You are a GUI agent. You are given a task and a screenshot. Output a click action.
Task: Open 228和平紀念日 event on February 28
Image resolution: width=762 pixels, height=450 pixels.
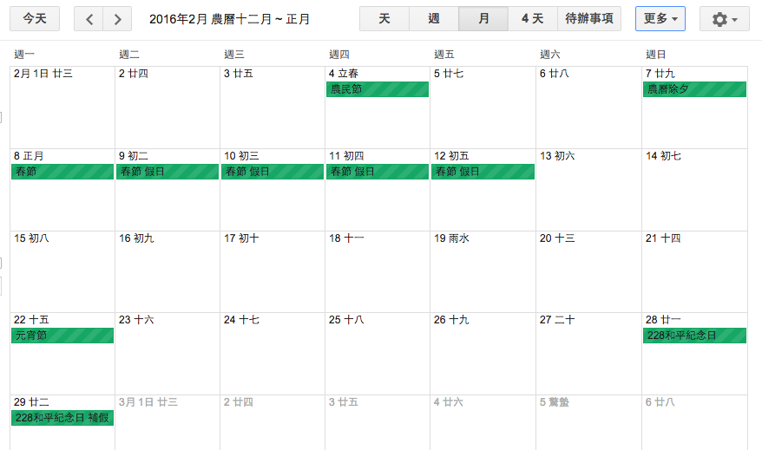(x=694, y=336)
